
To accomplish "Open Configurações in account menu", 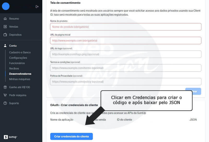I will coord(18,58).
